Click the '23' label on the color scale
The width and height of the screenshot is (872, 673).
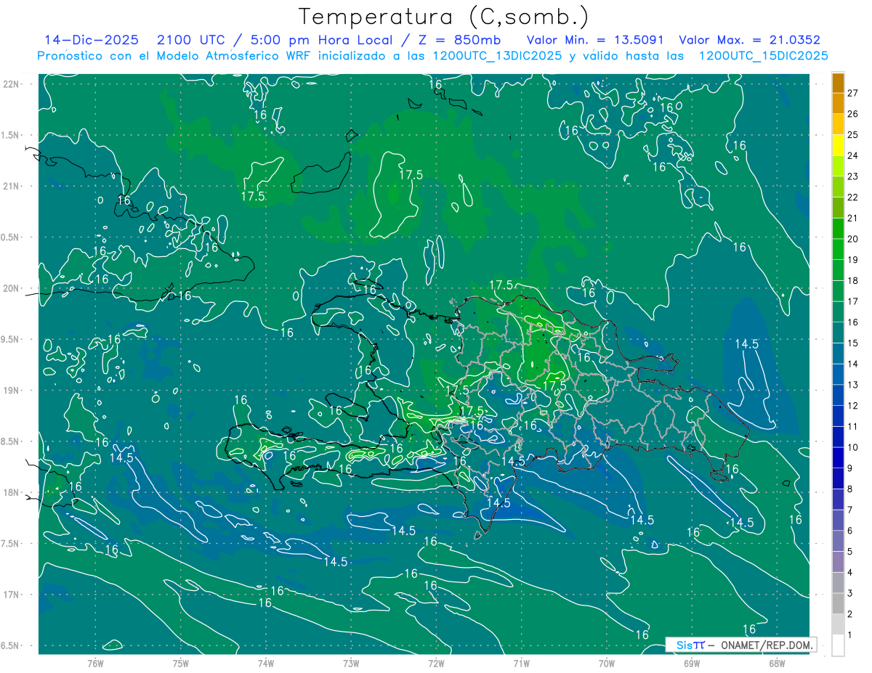[x=853, y=176]
